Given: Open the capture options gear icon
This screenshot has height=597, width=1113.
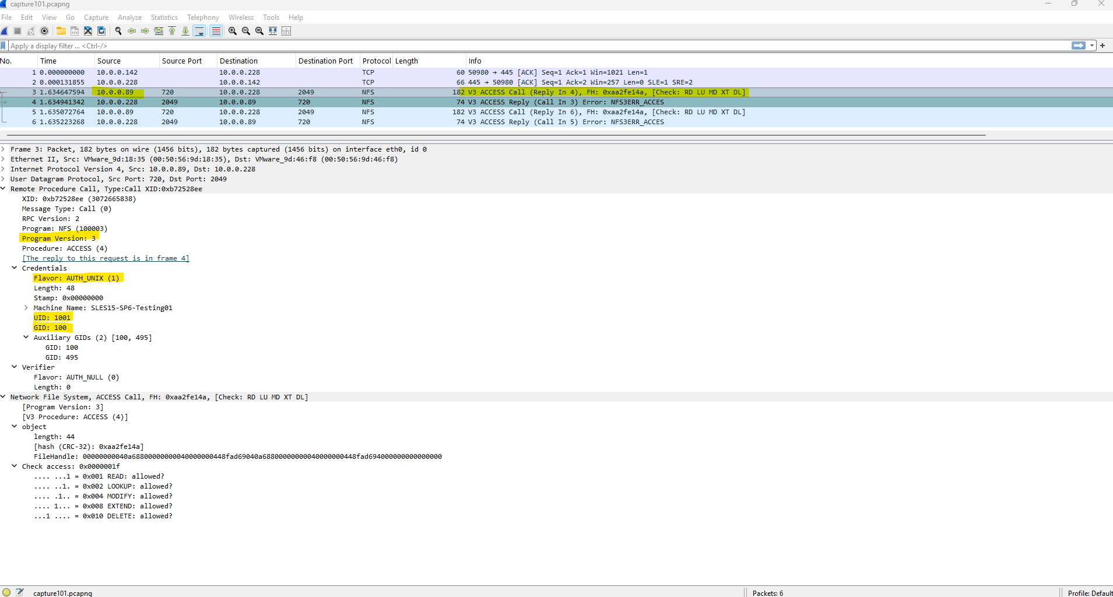Looking at the screenshot, I should pos(44,31).
